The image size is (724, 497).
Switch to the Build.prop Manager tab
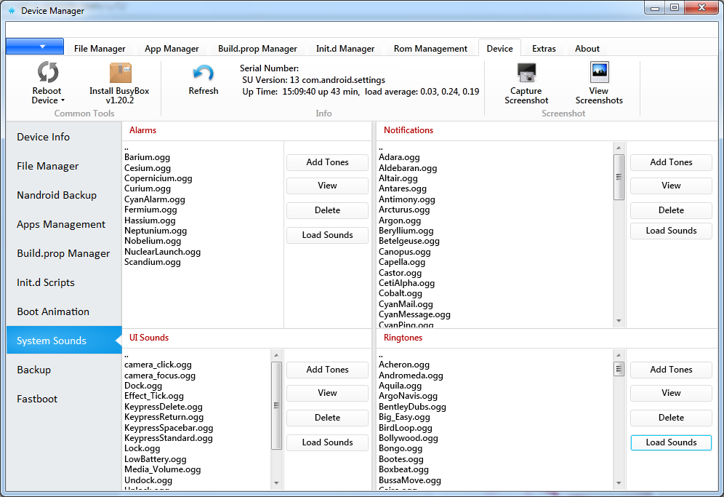click(x=257, y=49)
